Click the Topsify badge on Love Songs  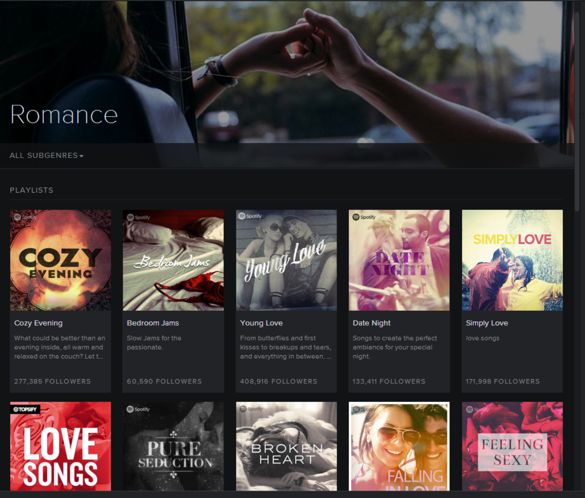coord(25,409)
